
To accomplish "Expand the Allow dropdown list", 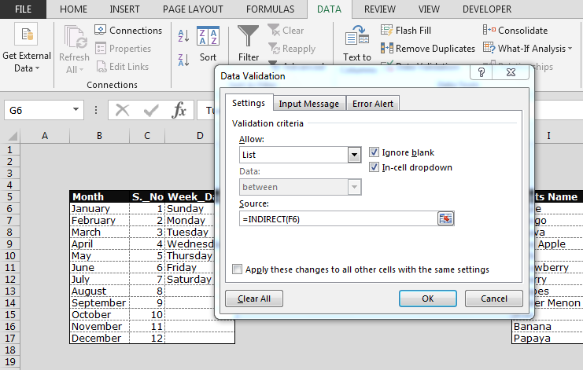I will pyautogui.click(x=354, y=155).
